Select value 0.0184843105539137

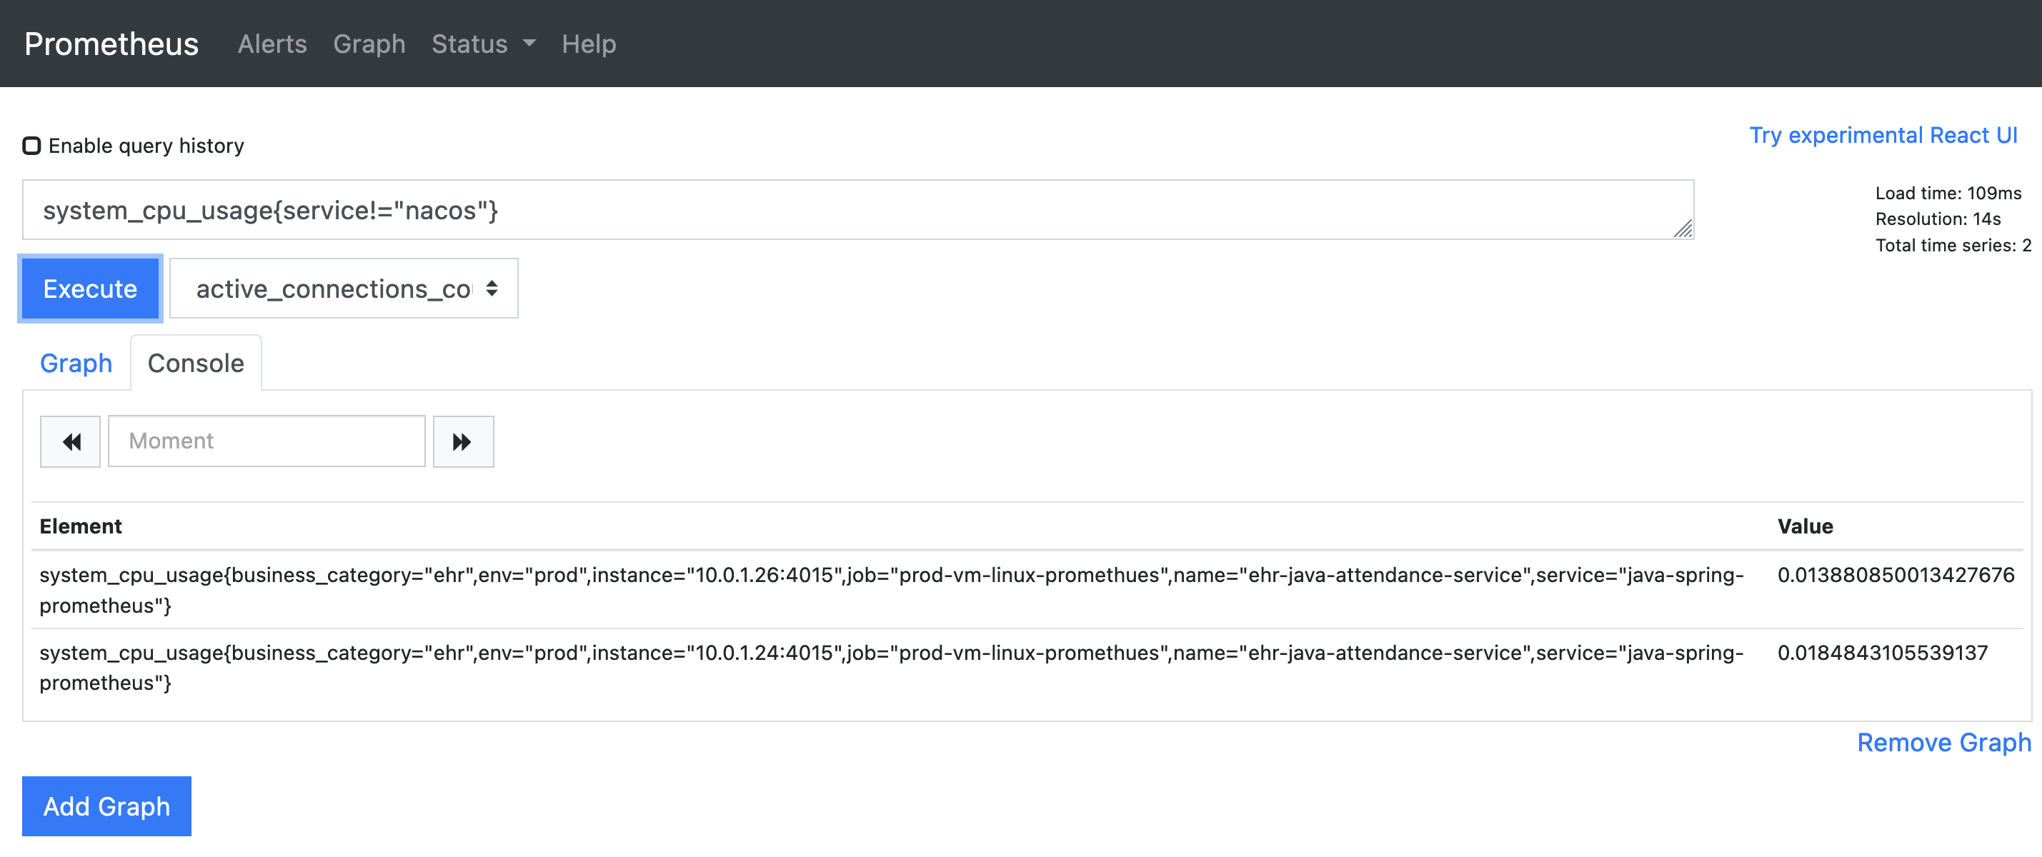[1882, 653]
